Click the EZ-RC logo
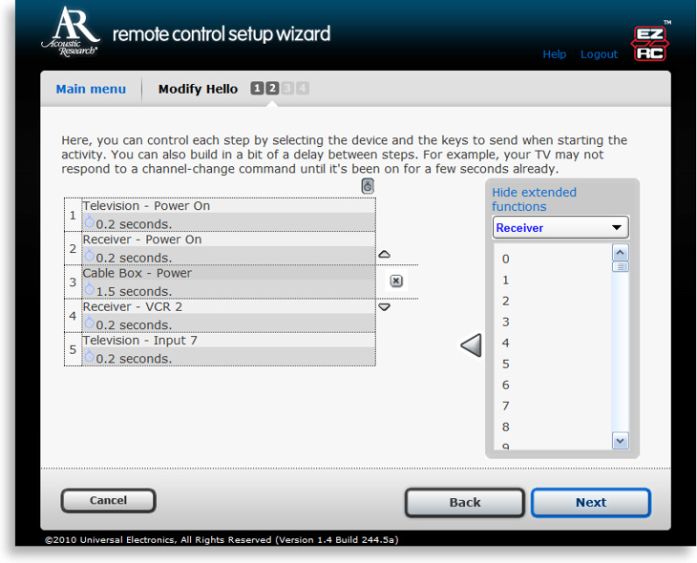The width and height of the screenshot is (697, 563). click(x=650, y=44)
